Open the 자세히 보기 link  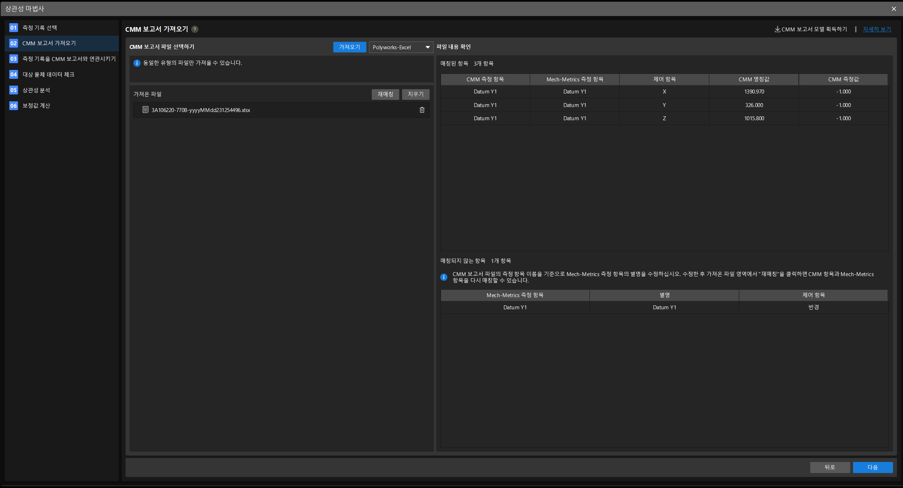(x=877, y=29)
